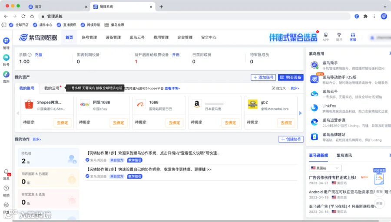The width and height of the screenshot is (391, 222).
Task: Reload the page
Action: click(23, 16)
